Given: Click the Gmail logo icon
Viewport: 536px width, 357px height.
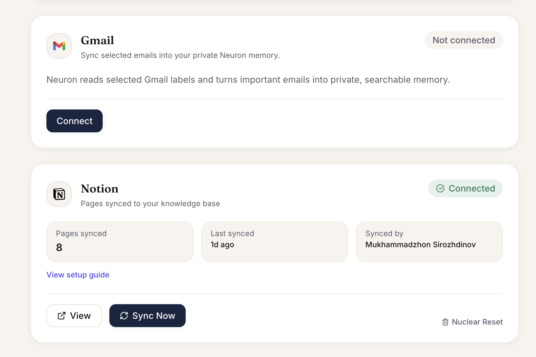Looking at the screenshot, I should pyautogui.click(x=59, y=46).
